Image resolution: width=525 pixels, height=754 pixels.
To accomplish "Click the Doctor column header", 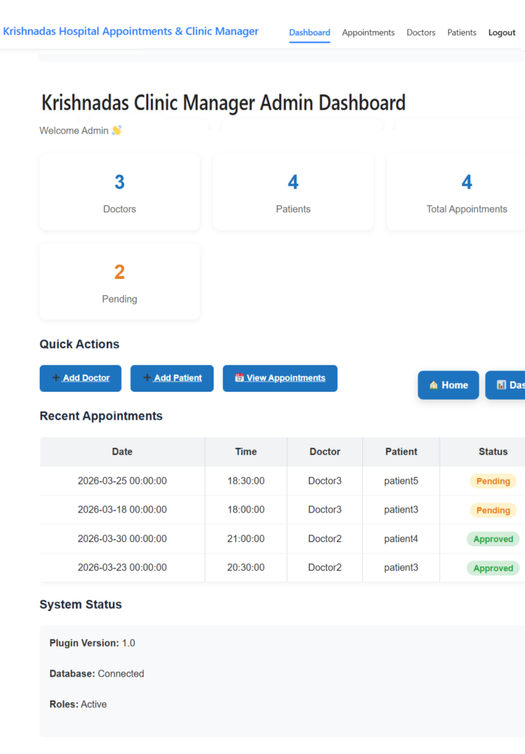I will tap(325, 451).
